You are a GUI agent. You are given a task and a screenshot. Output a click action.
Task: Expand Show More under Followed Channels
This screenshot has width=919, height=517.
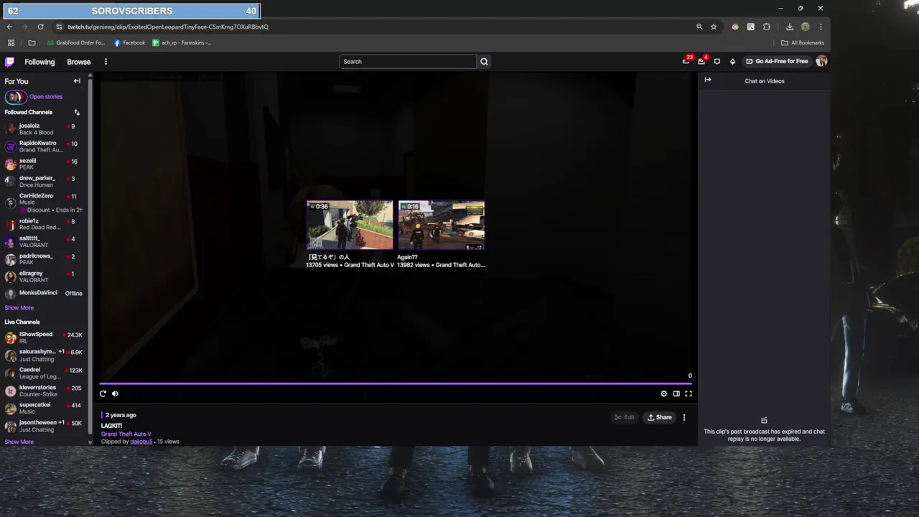19,308
